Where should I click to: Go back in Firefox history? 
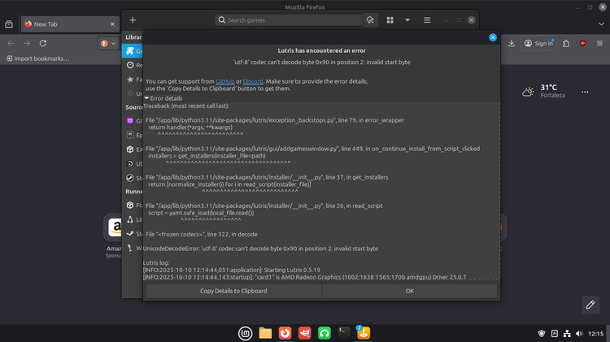[11, 43]
